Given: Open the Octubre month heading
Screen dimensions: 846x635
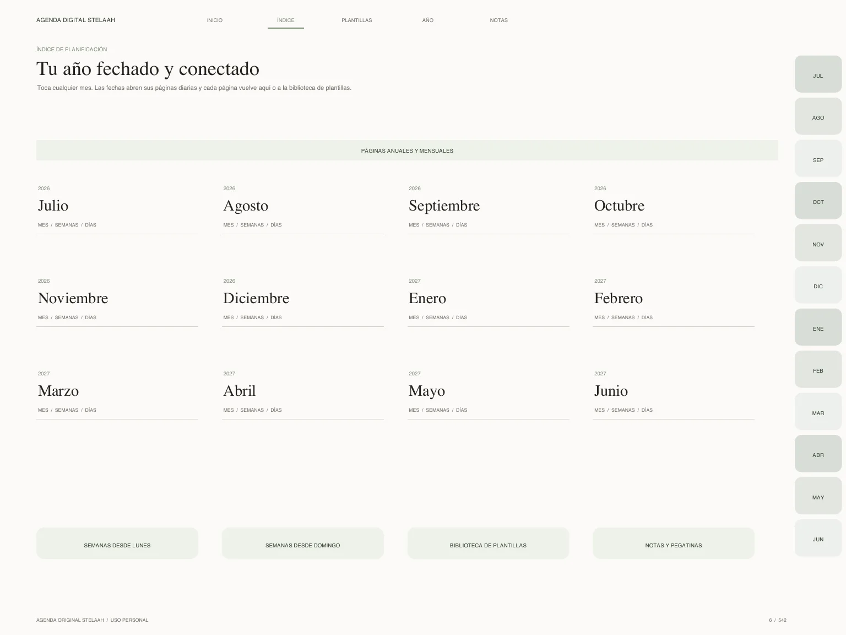Looking at the screenshot, I should click(619, 206).
